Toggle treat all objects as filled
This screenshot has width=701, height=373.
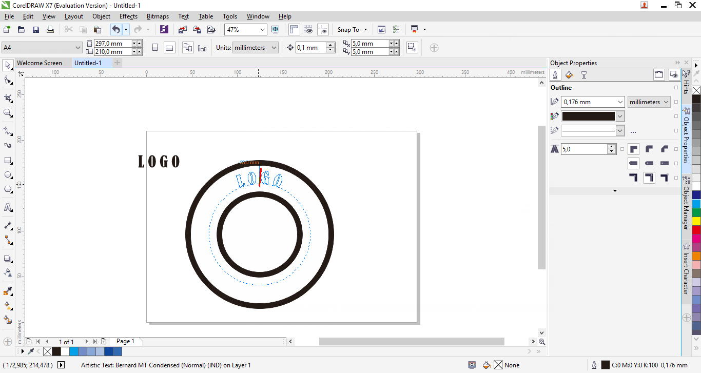pos(412,48)
